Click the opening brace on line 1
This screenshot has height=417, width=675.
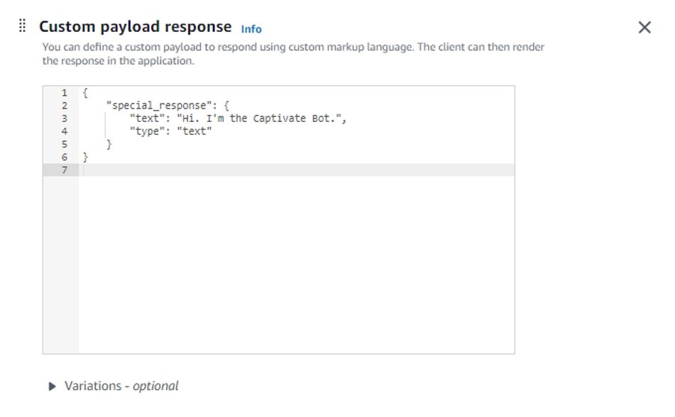tap(85, 93)
